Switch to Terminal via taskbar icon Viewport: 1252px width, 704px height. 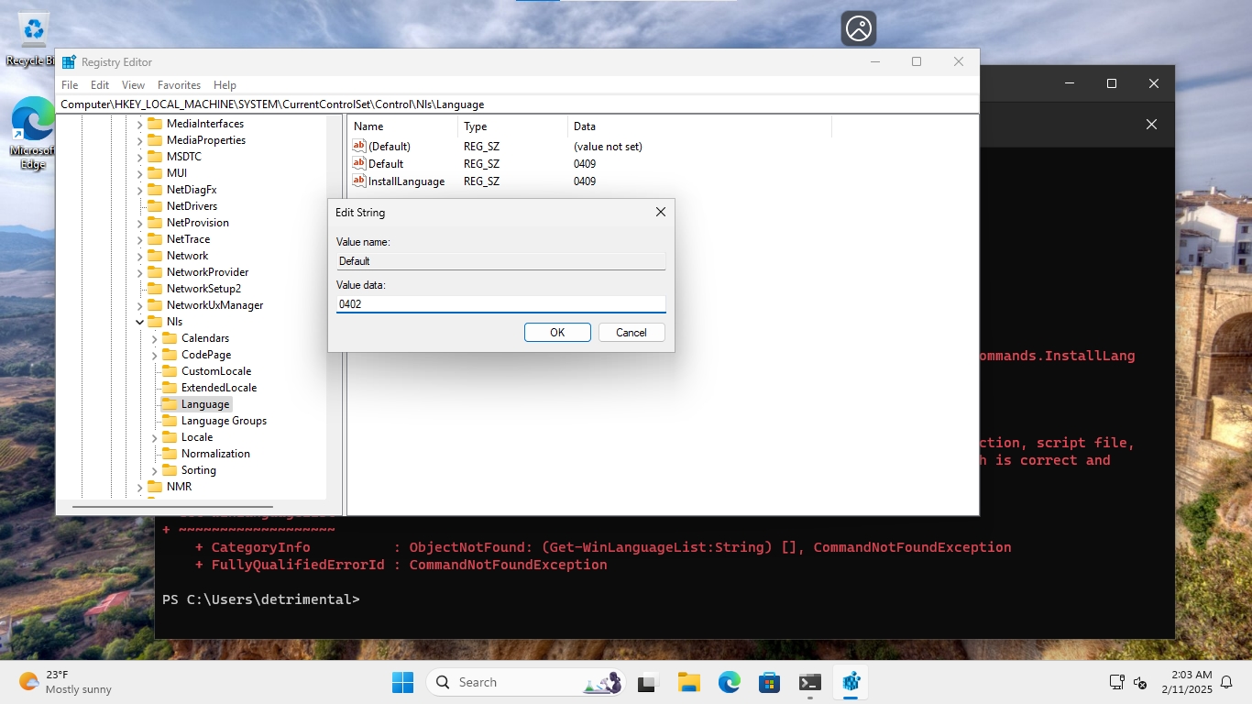click(810, 682)
